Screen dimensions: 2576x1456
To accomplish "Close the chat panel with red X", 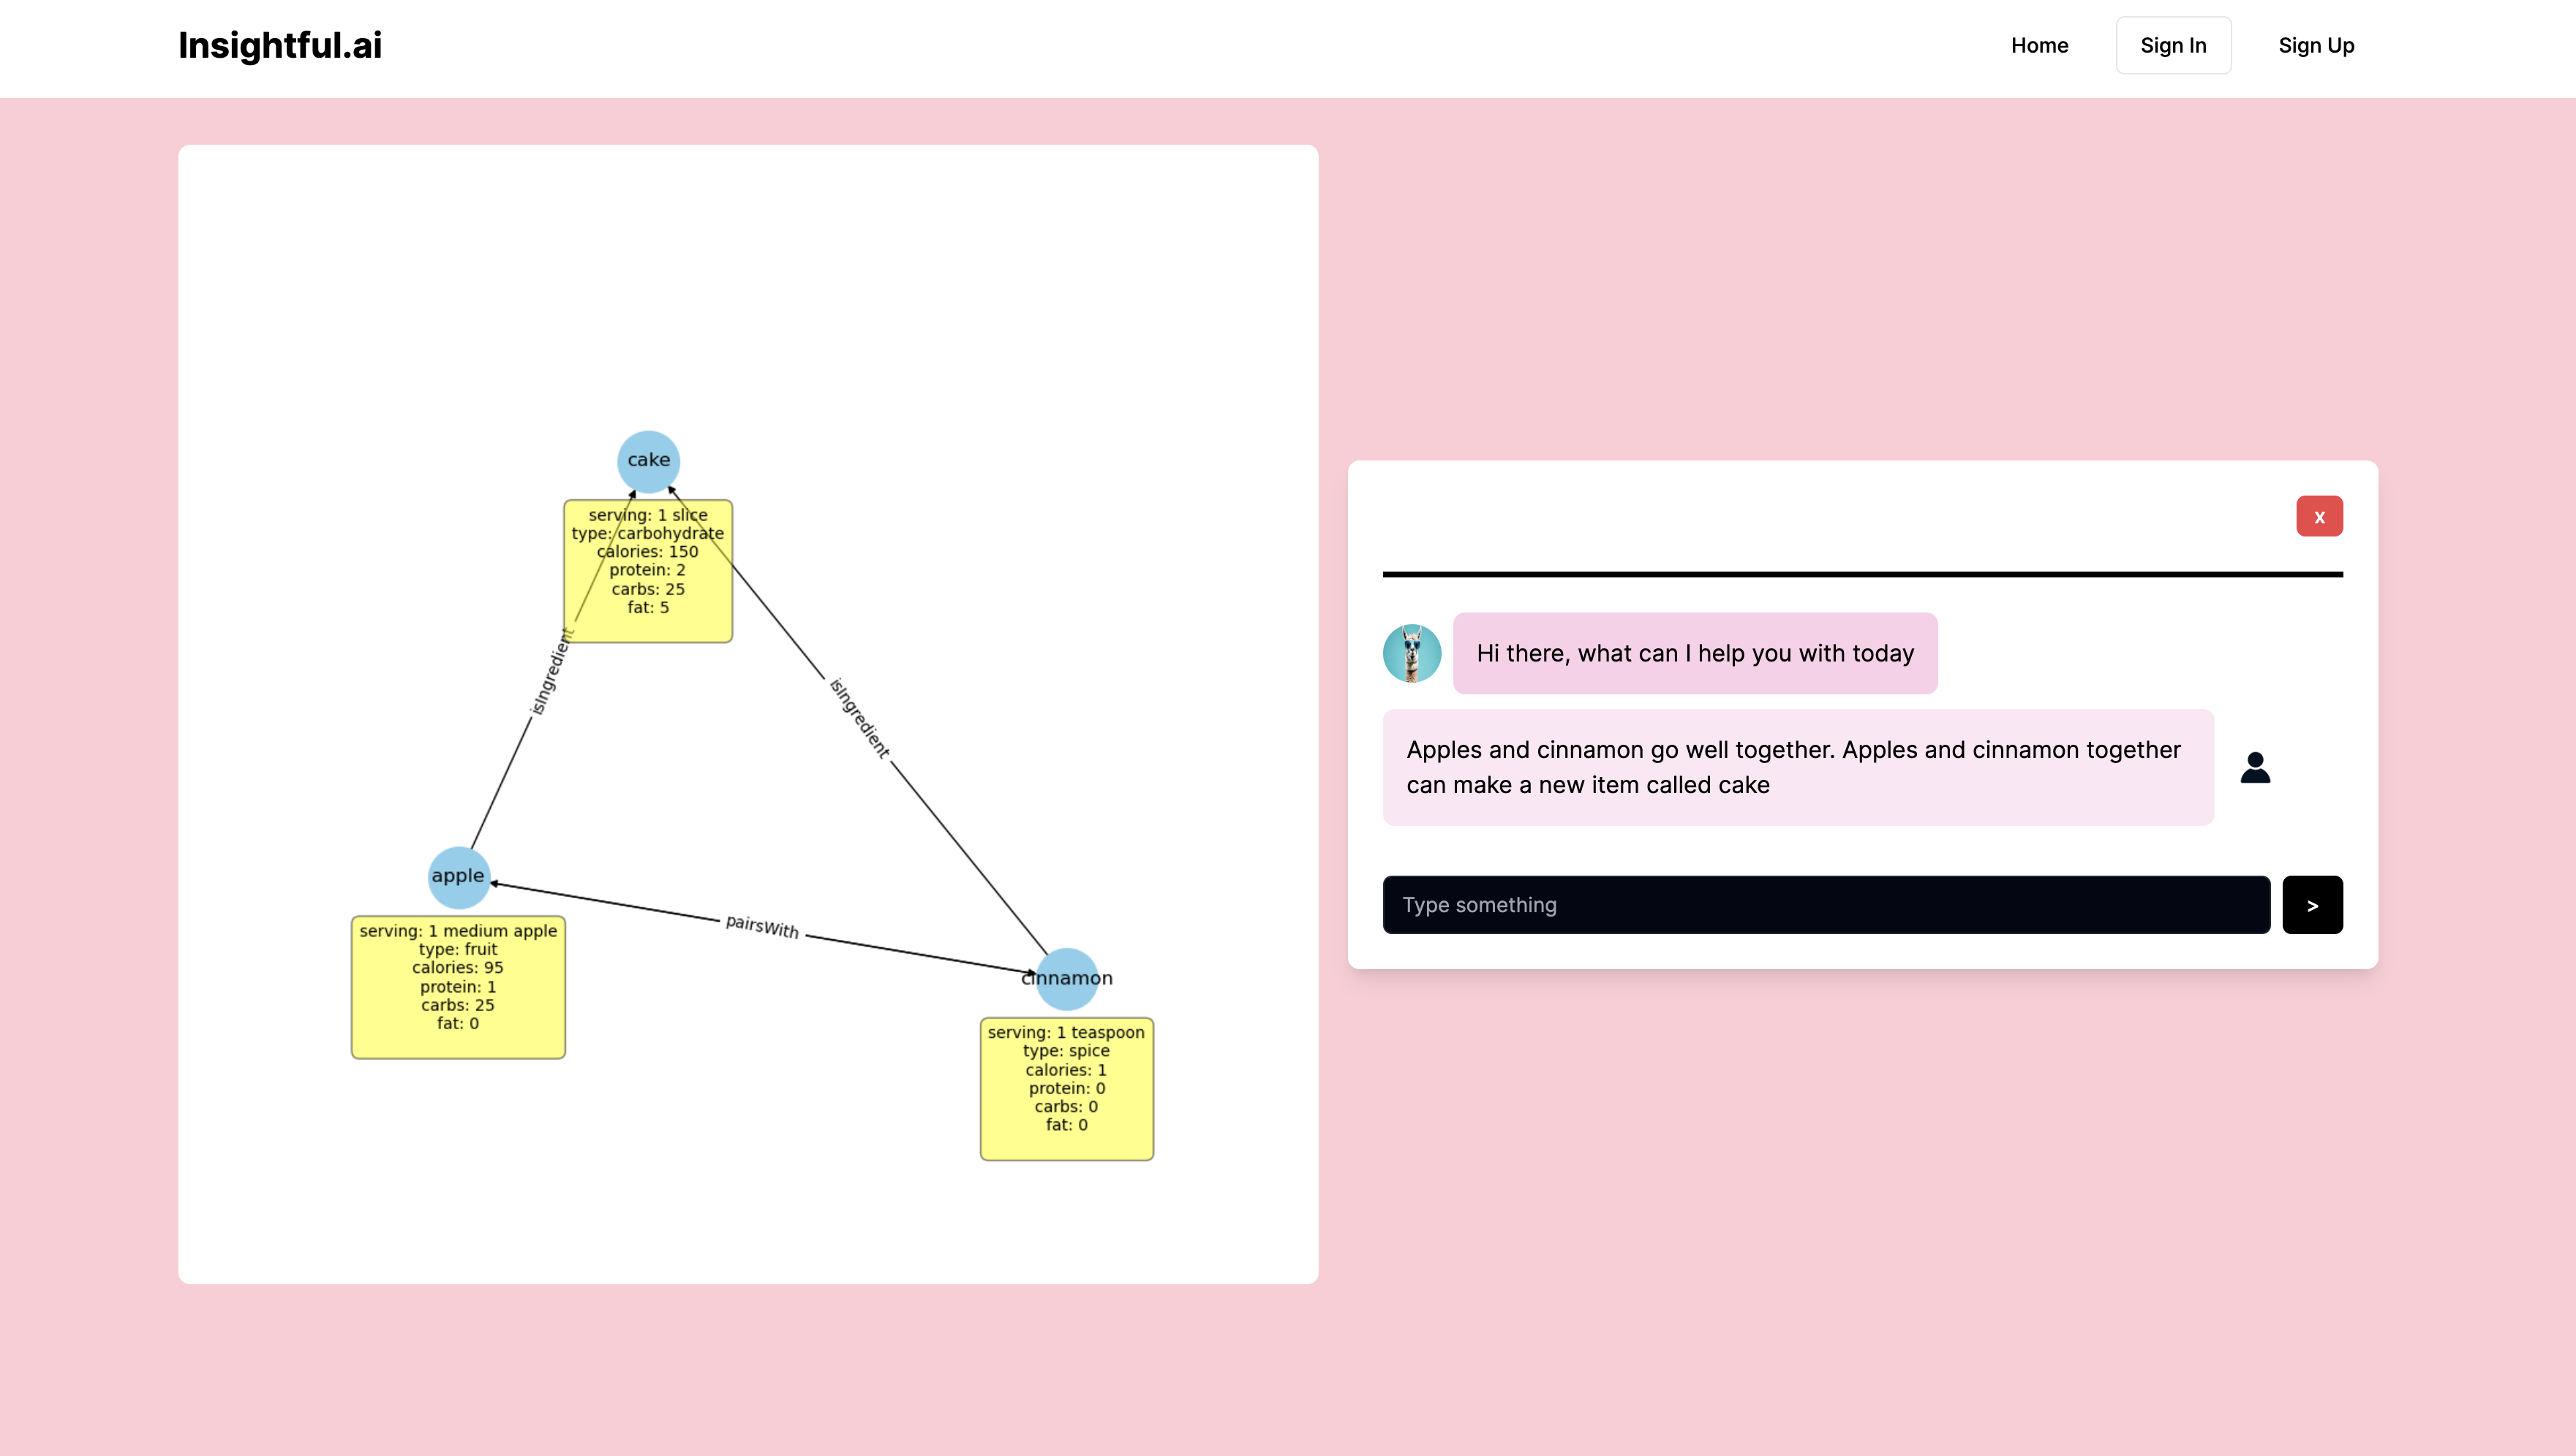I will click(x=2319, y=516).
